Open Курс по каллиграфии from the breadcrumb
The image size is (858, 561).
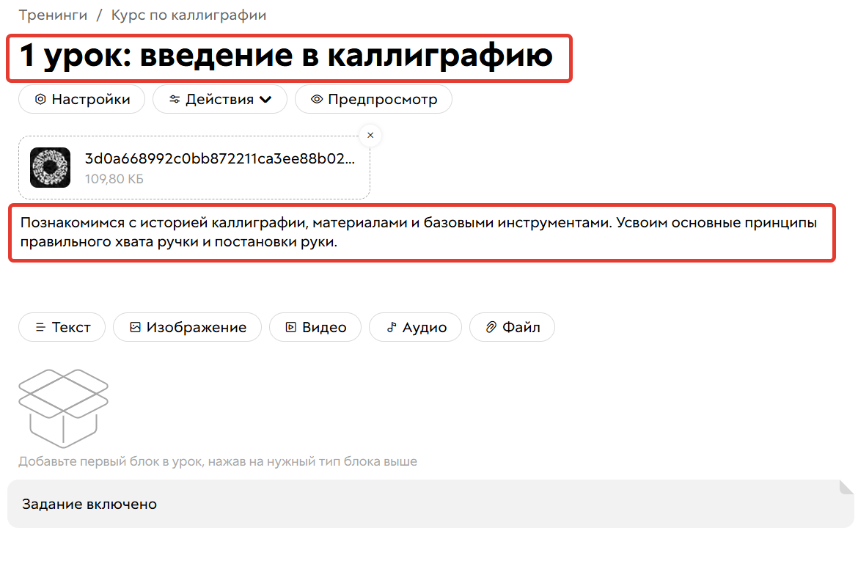coord(188,14)
